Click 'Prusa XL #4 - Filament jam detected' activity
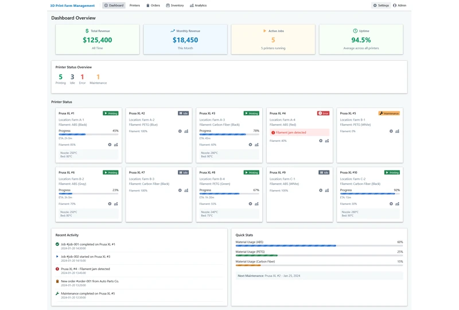 coord(85,269)
